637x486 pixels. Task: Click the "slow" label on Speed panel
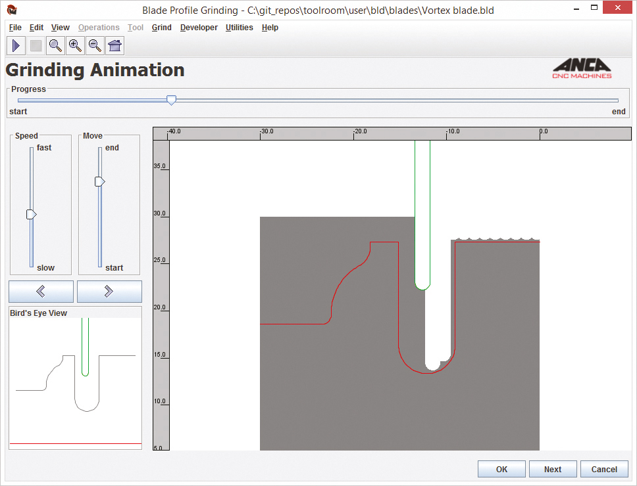pyautogui.click(x=45, y=267)
